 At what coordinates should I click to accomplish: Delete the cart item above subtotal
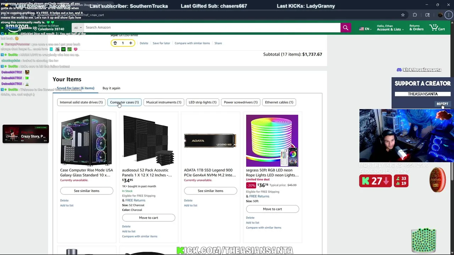144,43
